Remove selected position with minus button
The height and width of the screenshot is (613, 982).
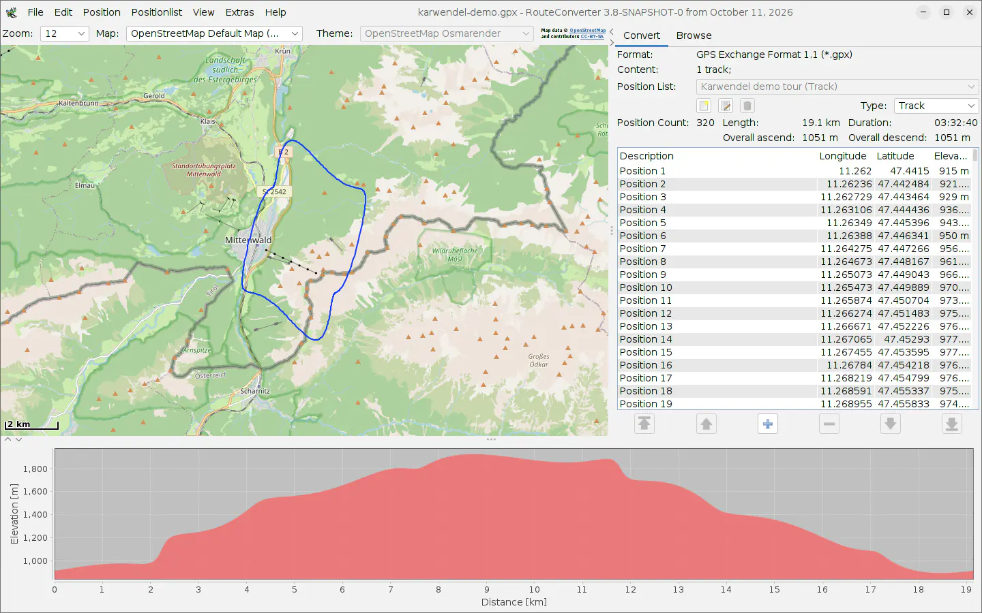[x=829, y=424]
